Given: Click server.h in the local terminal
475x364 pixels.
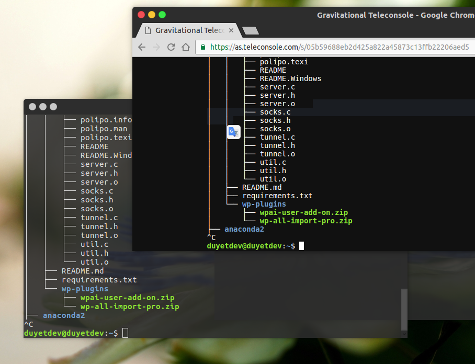Looking at the screenshot, I should pos(99,173).
